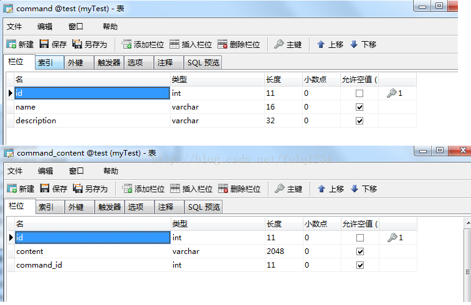Toggle allow-null checkbox for command id field
Image resolution: width=471 pixels, height=305 pixels.
[x=359, y=93]
